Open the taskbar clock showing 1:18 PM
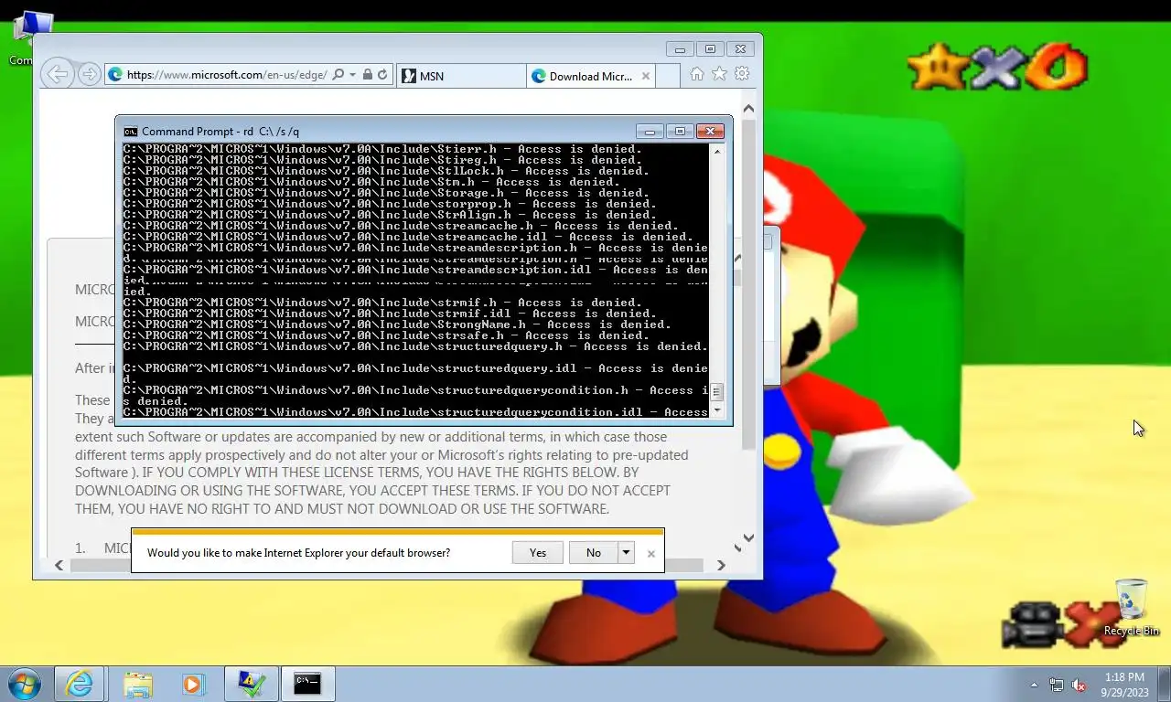This screenshot has width=1171, height=702. 1124,685
